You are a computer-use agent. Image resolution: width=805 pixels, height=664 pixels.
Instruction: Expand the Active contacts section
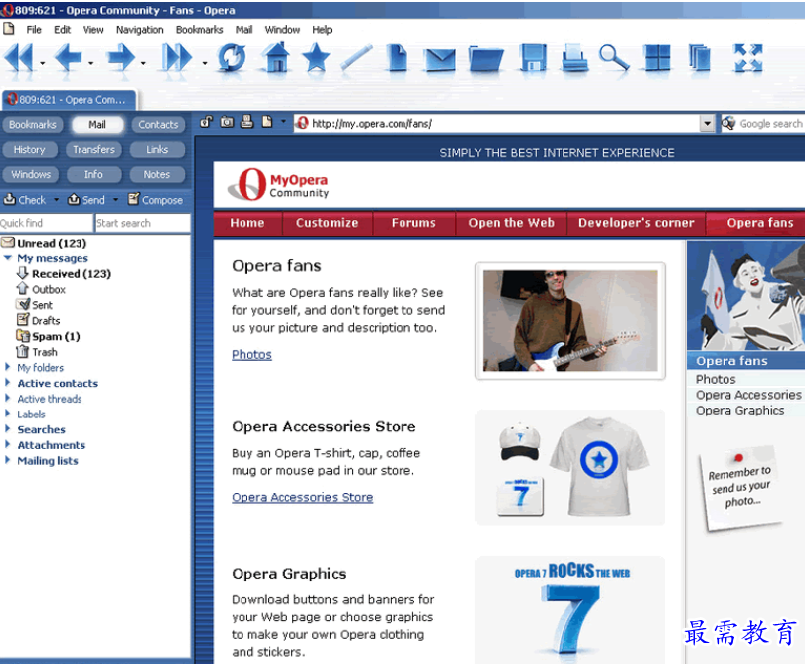click(8, 382)
